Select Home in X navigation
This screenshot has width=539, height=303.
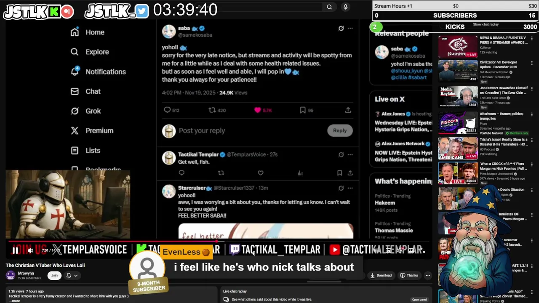[x=95, y=32]
